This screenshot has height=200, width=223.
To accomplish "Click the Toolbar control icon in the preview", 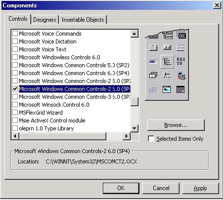I will point(167,47).
